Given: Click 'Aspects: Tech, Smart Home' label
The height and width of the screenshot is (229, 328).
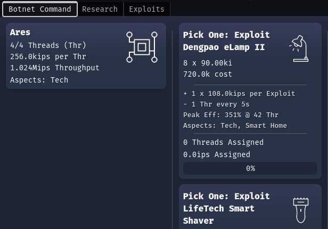Looking at the screenshot, I should [x=235, y=125].
